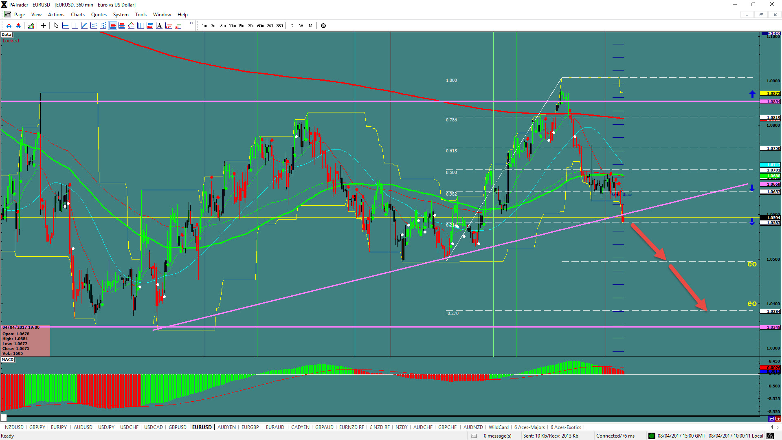This screenshot has height=440, width=782.
Task: Click the PAT toolbar icon
Action: tap(168, 26)
